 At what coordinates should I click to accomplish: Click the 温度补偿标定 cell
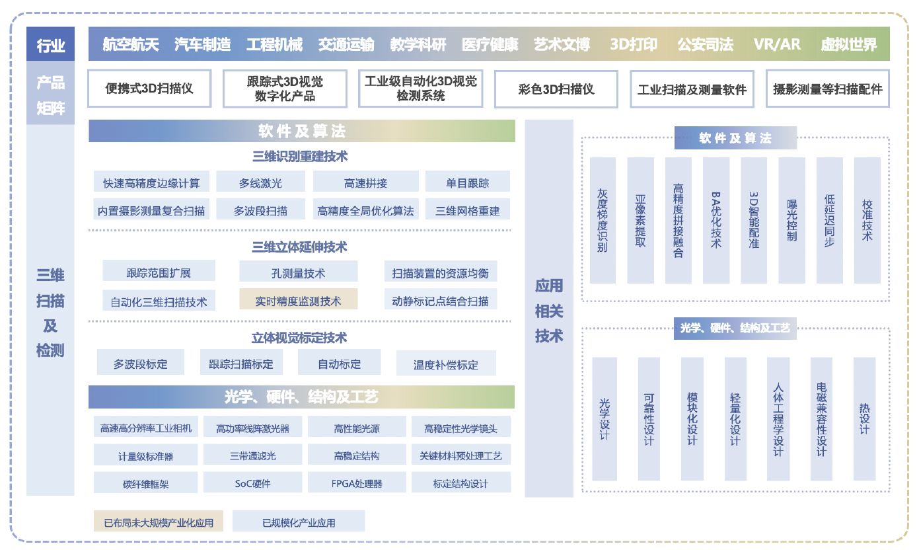pos(446,364)
